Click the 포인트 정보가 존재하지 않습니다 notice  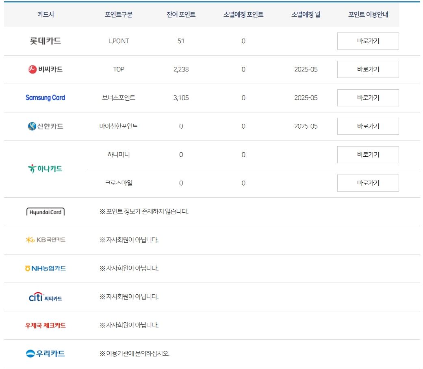point(144,211)
